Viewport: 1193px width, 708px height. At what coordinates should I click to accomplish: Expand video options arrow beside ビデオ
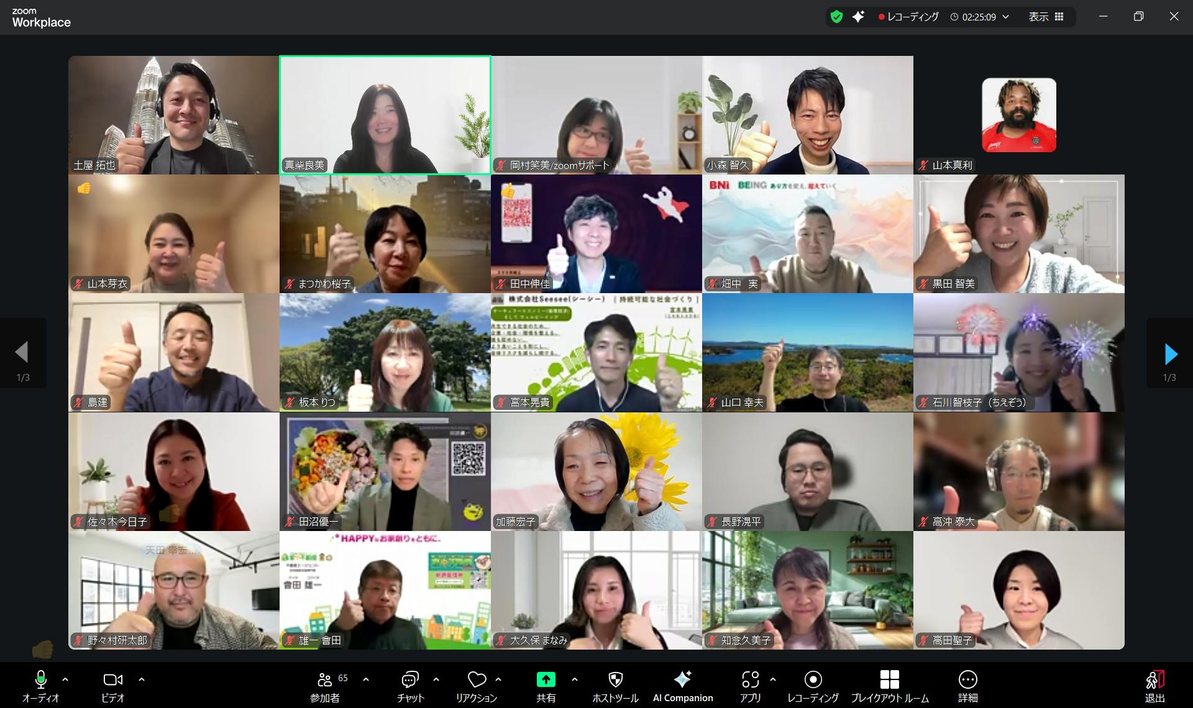142,679
